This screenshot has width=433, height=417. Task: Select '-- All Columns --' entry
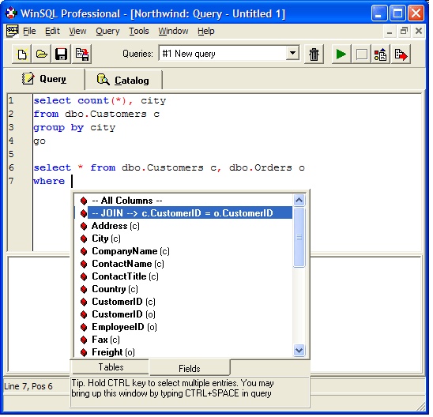183,201
